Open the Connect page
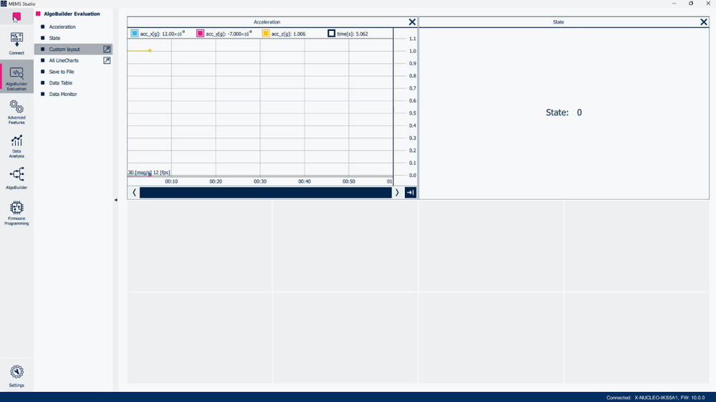Viewport: 716px width, 402px height. (16, 43)
